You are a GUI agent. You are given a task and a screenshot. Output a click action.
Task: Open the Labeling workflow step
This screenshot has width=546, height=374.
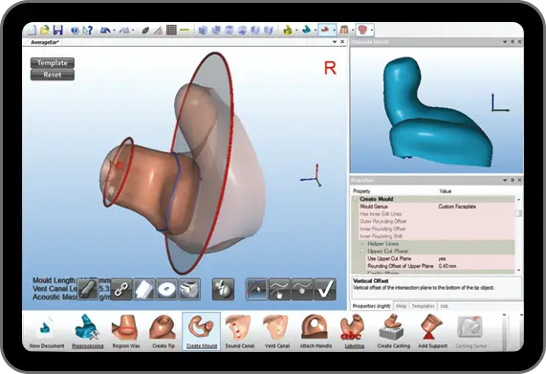coord(354,331)
